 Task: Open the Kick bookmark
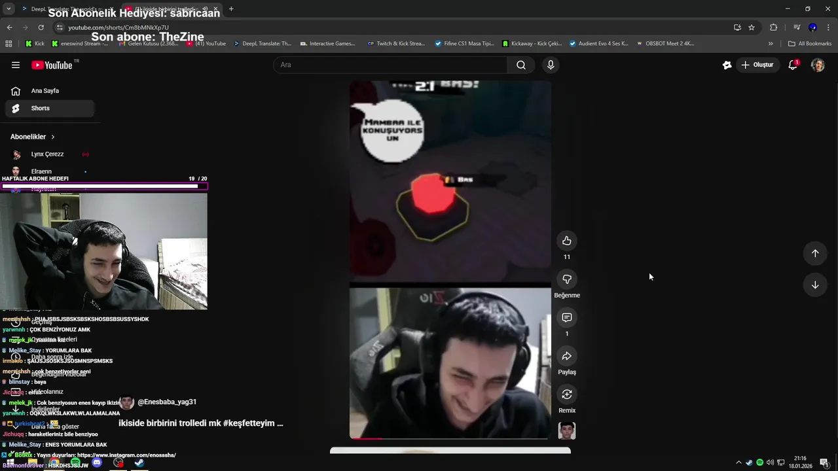(x=35, y=44)
